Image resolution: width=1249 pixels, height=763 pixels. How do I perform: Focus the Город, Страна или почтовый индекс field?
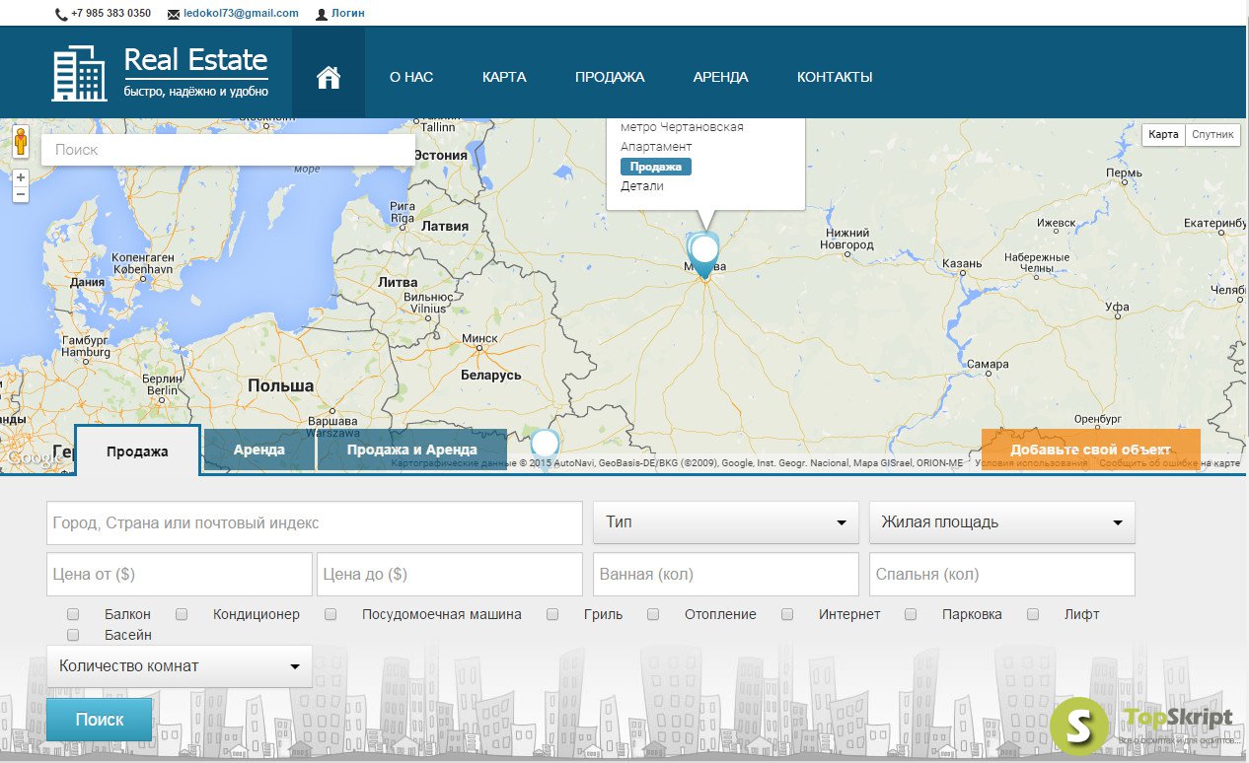(x=315, y=522)
